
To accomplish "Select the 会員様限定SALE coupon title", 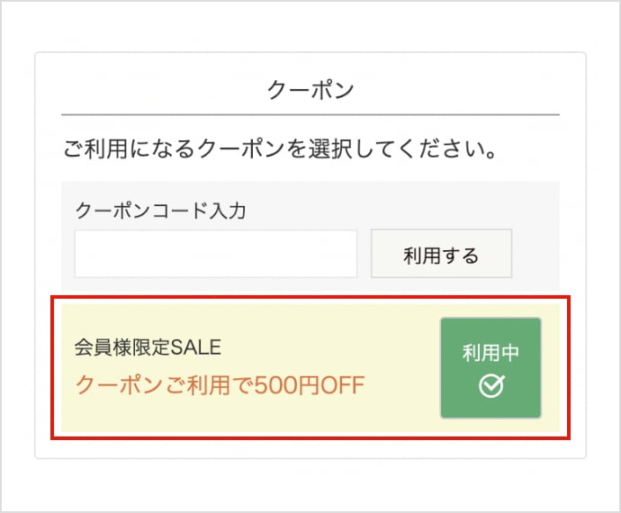I will coord(148,346).
